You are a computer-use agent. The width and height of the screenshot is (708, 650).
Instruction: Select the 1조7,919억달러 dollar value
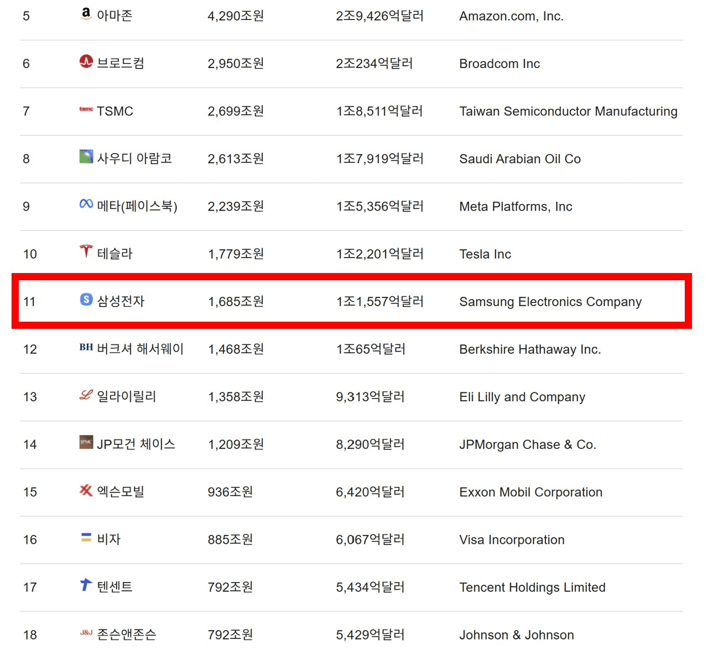(379, 159)
